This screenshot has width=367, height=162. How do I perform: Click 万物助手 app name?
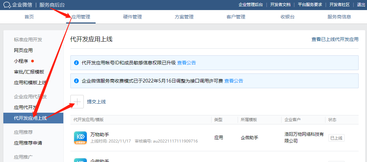pos(100,134)
